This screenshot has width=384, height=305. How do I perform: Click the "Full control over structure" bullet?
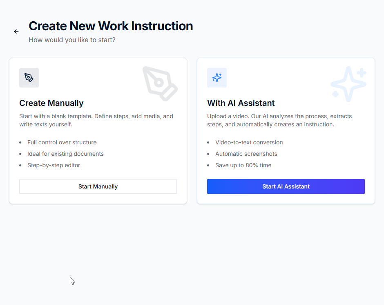tap(62, 142)
